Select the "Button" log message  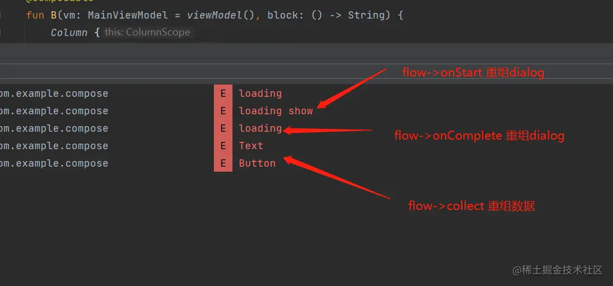tap(257, 163)
